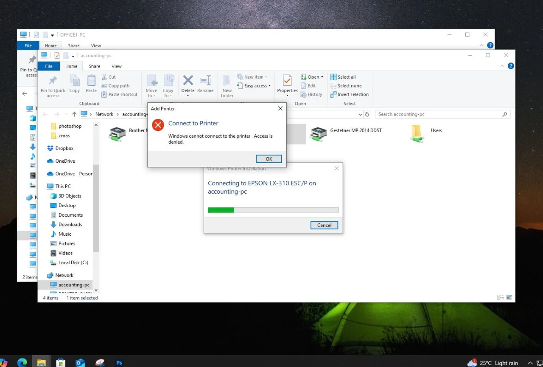
Task: Click the Properties icon
Action: pyautogui.click(x=287, y=81)
